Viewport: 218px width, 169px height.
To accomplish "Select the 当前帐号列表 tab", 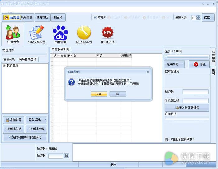I will [60, 50].
